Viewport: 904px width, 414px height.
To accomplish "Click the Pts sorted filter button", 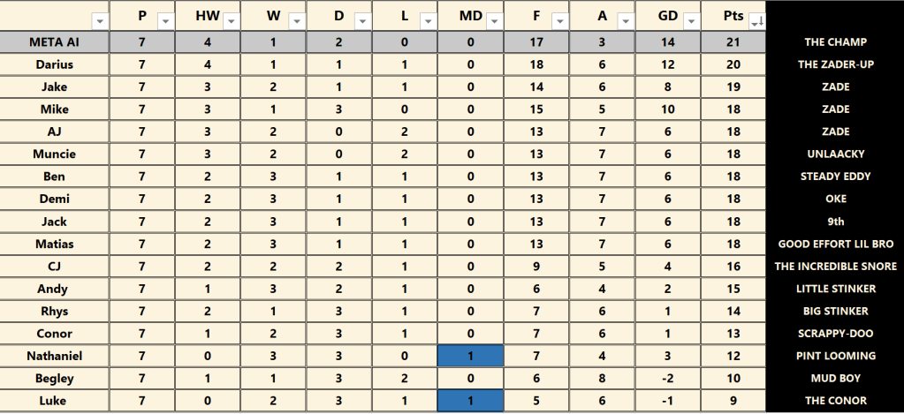I will tap(756, 21).
